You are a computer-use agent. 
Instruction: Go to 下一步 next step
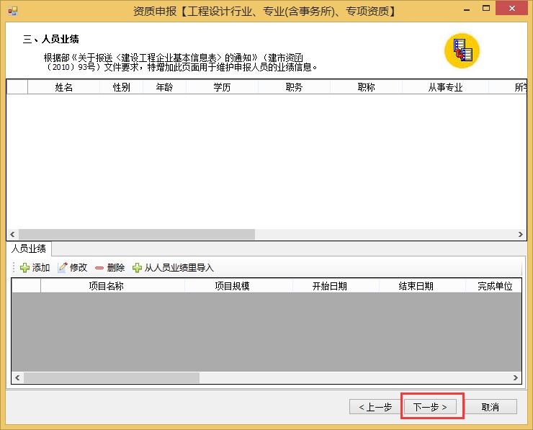tap(430, 407)
